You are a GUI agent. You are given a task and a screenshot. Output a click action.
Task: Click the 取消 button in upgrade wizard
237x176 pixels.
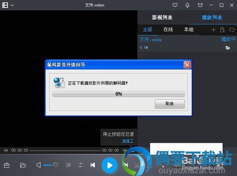coord(170,104)
